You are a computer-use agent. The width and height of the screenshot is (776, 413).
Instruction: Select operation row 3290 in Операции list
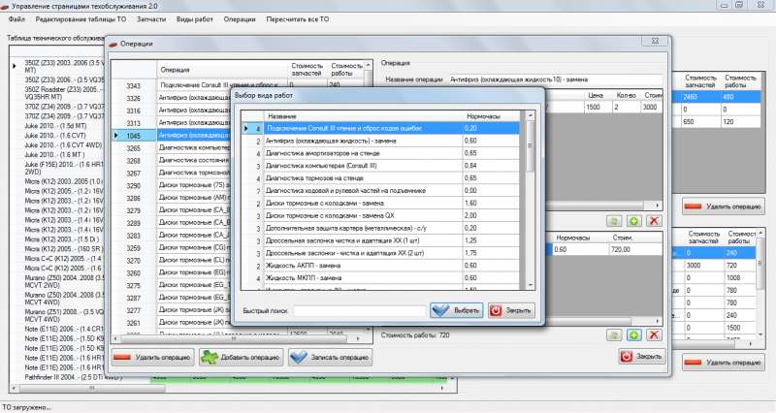[x=133, y=185]
